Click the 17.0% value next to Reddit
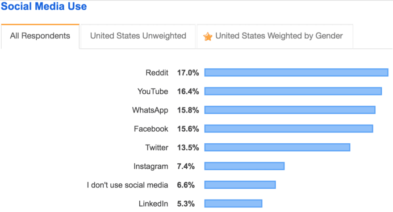 (188, 73)
